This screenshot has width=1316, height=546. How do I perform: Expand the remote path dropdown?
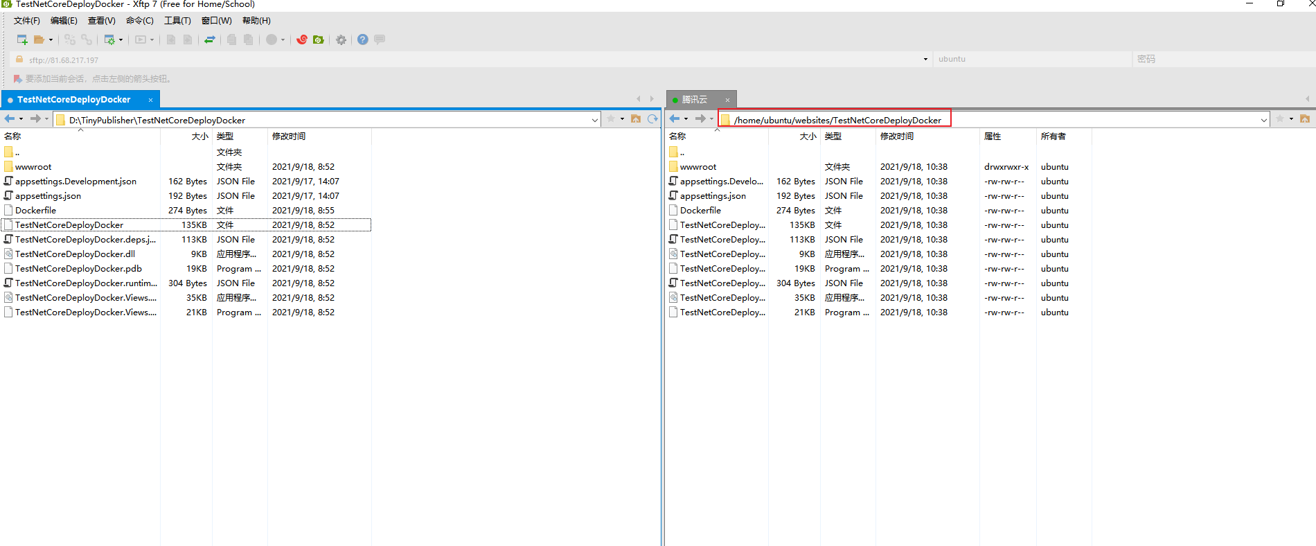tap(1263, 120)
